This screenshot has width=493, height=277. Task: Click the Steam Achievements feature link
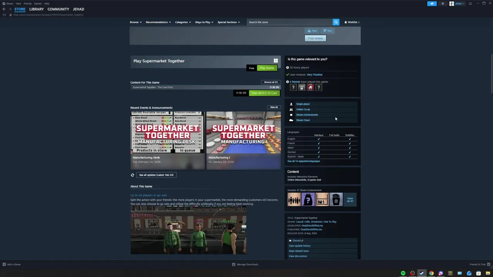pyautogui.click(x=307, y=115)
